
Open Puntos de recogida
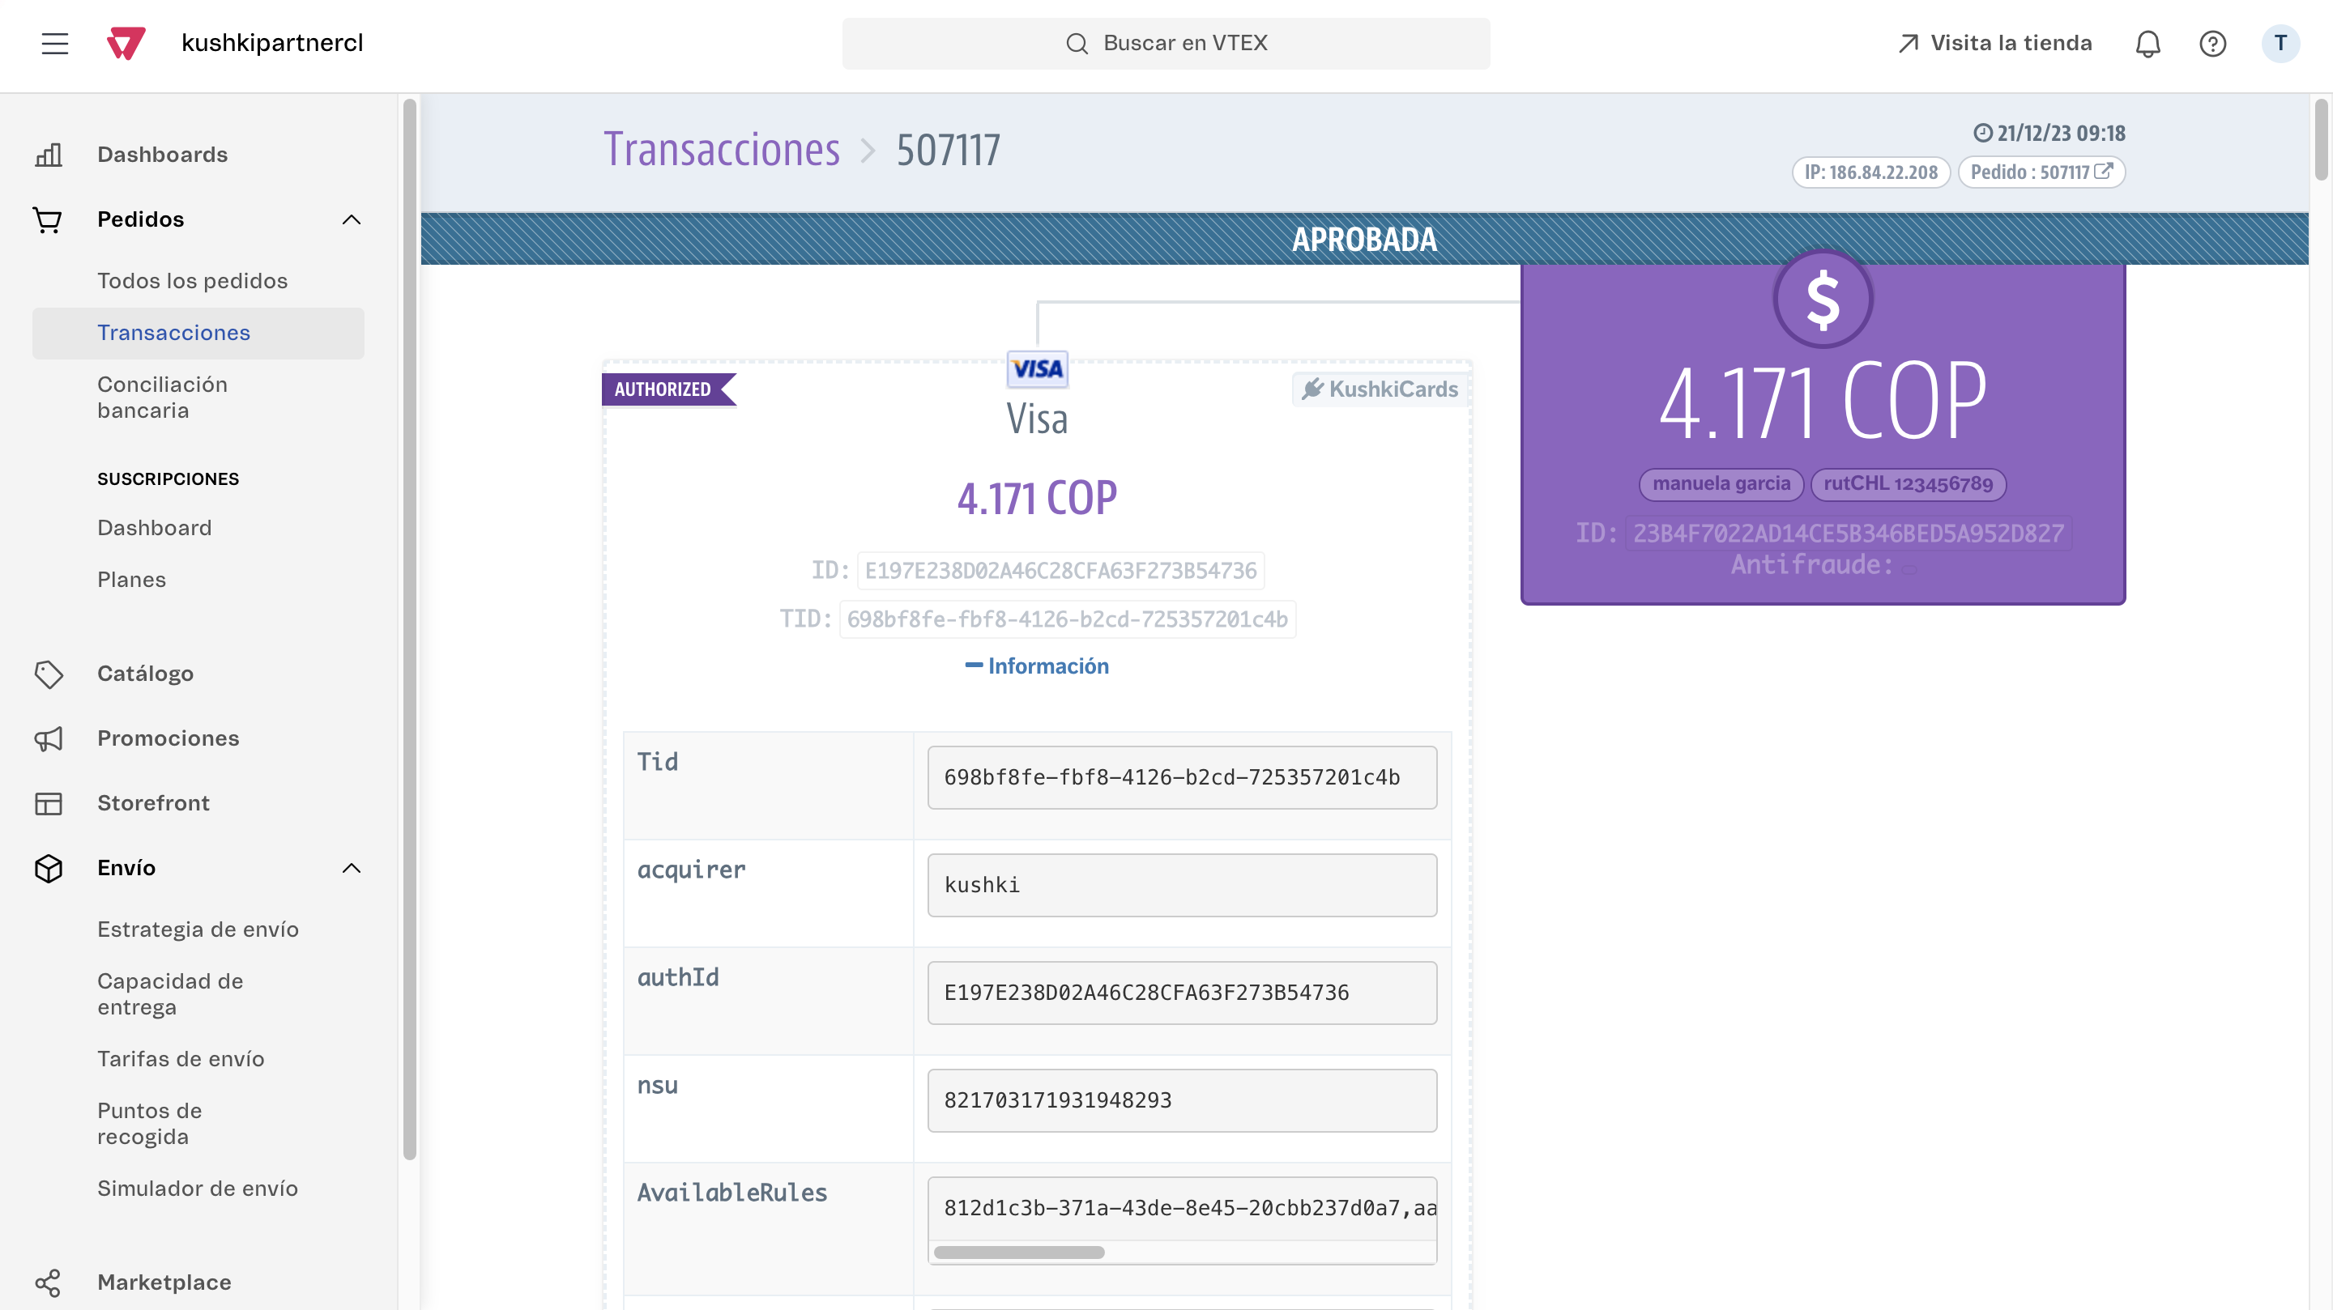pos(149,1124)
